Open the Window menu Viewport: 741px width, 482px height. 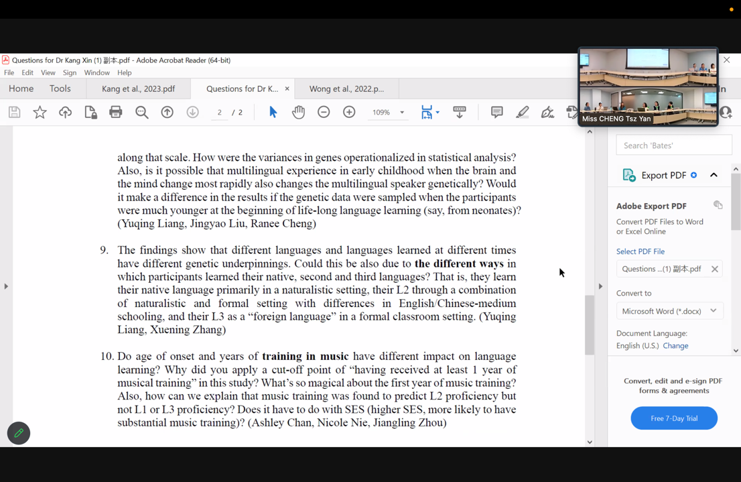(x=96, y=72)
